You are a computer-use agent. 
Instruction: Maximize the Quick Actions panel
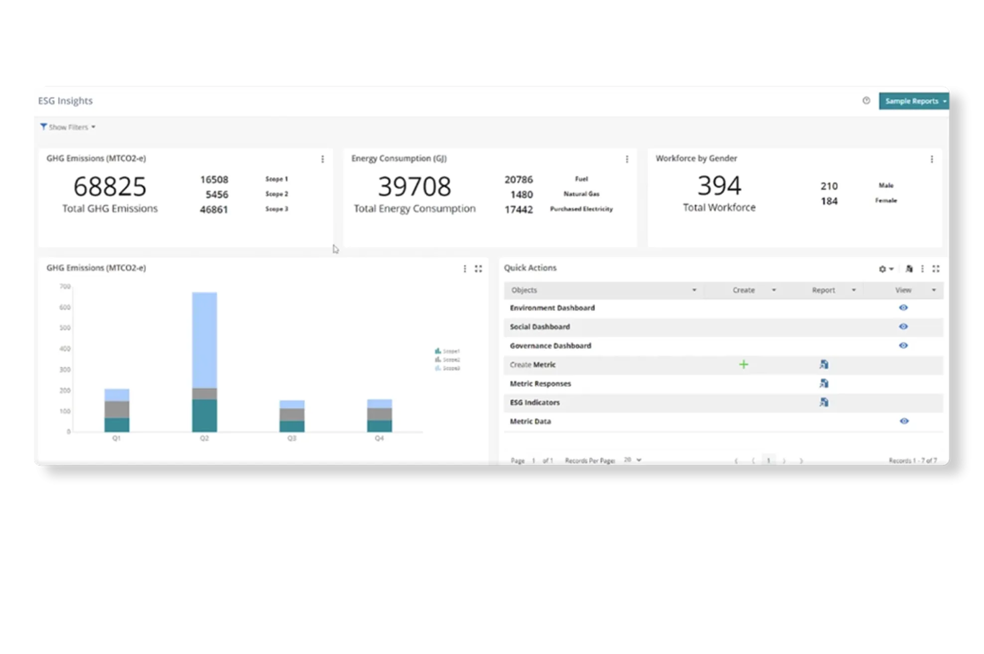[x=936, y=268]
